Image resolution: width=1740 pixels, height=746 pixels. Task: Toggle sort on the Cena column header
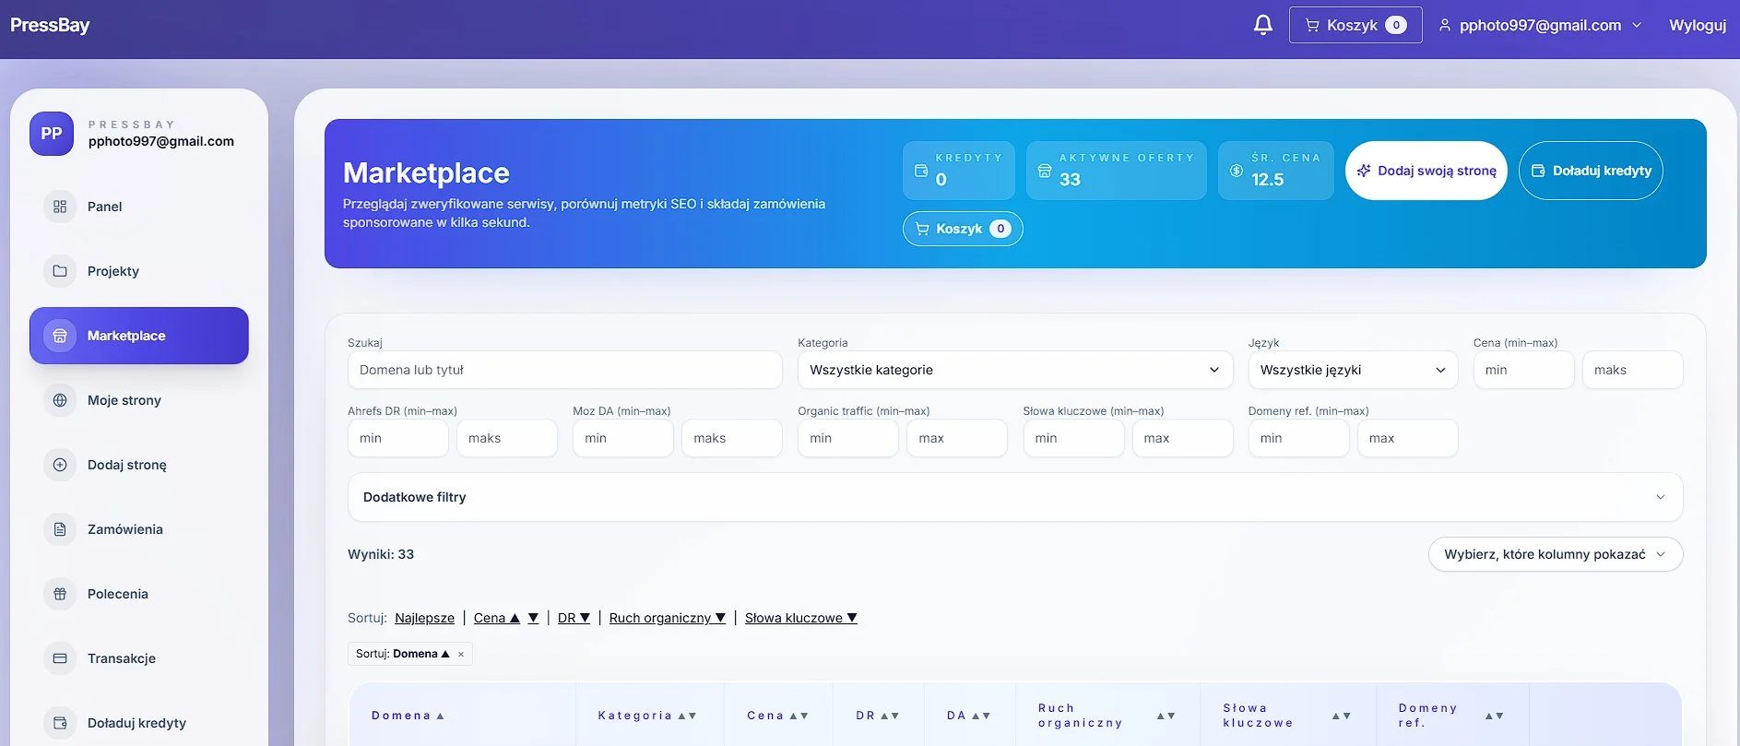pos(777,716)
